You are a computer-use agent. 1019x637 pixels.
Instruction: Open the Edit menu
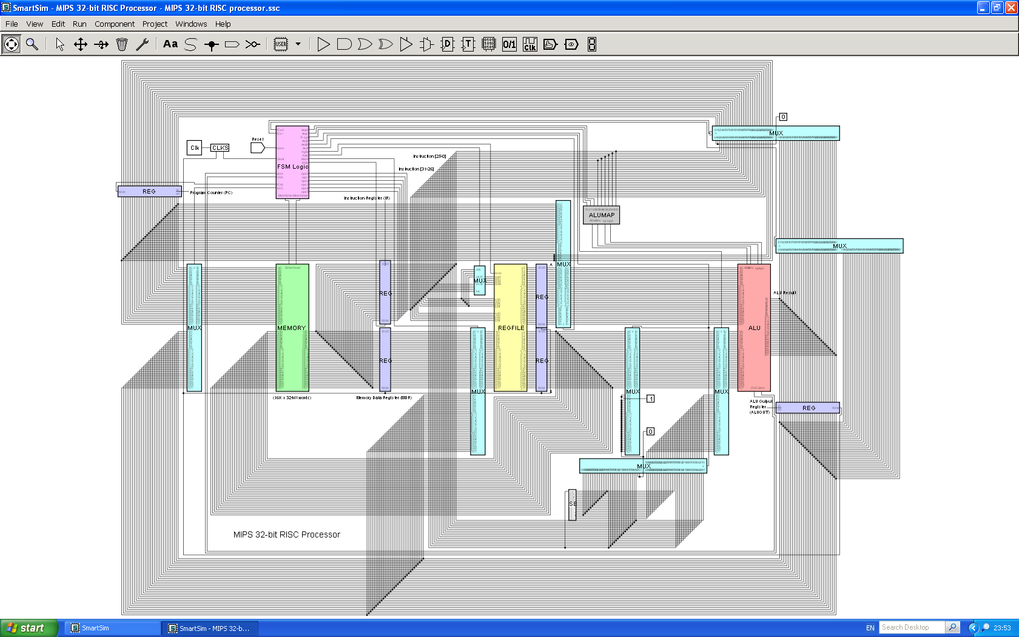click(58, 24)
